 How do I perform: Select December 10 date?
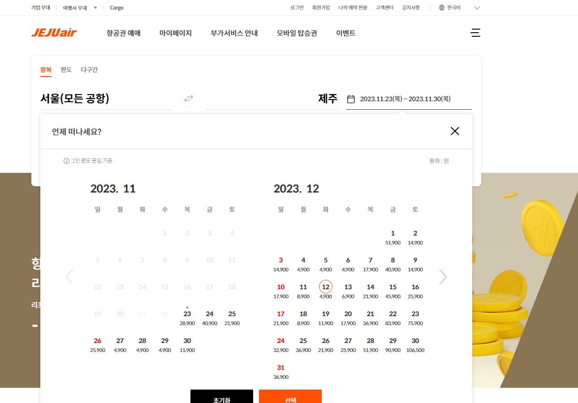(x=281, y=291)
